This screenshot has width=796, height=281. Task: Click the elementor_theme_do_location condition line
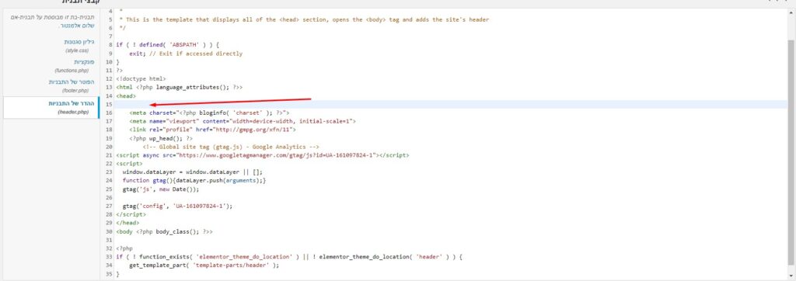(289, 257)
